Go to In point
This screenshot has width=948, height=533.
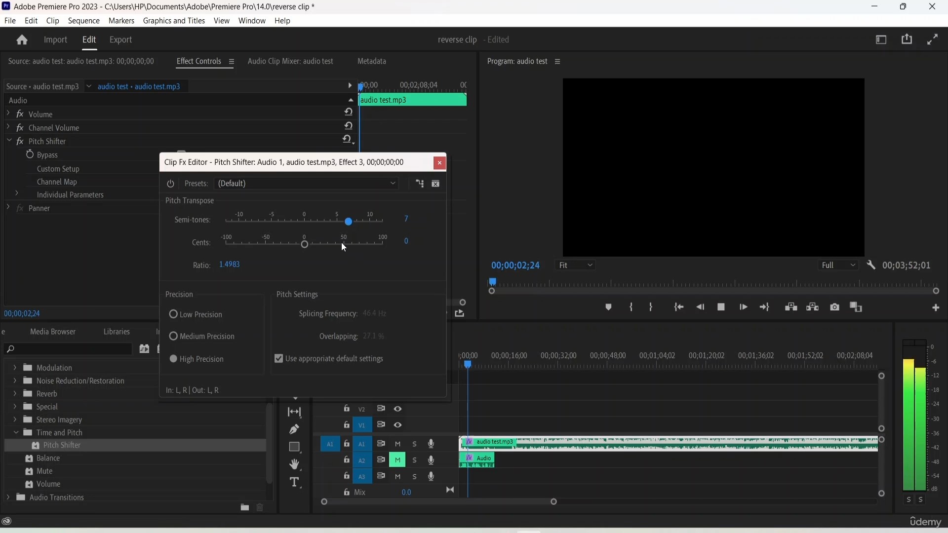pos(679,308)
